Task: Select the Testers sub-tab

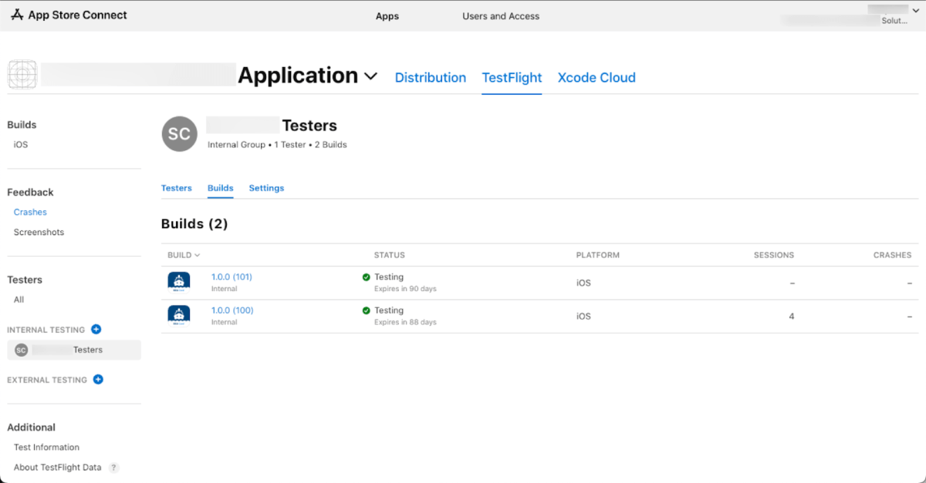Action: pos(177,188)
